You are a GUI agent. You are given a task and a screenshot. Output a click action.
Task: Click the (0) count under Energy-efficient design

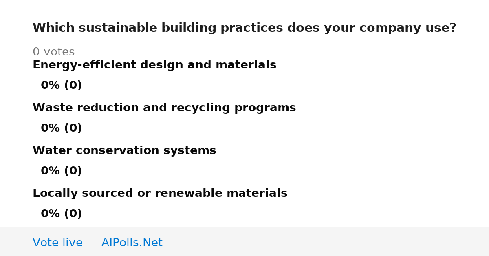(73, 86)
